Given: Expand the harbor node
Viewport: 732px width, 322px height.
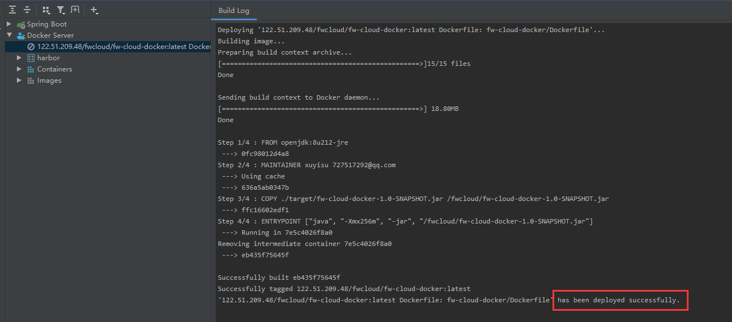Looking at the screenshot, I should click(x=19, y=58).
